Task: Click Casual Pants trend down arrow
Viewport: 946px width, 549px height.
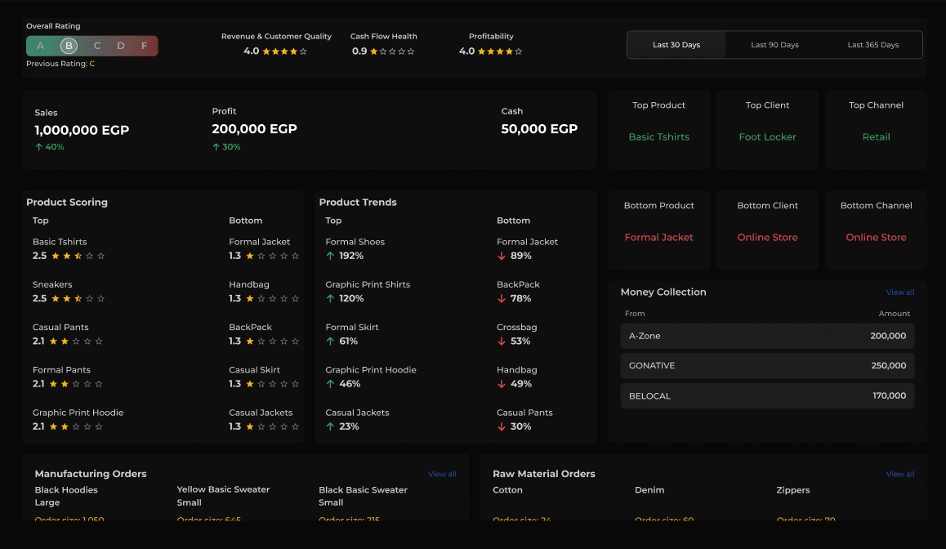Action: (x=502, y=426)
